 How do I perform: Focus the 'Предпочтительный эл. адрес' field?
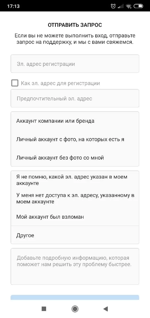[x=75, y=98]
